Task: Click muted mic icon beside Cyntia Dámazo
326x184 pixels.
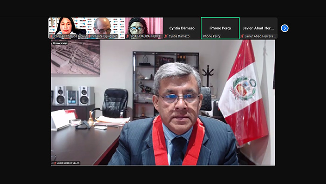Action: [166, 36]
